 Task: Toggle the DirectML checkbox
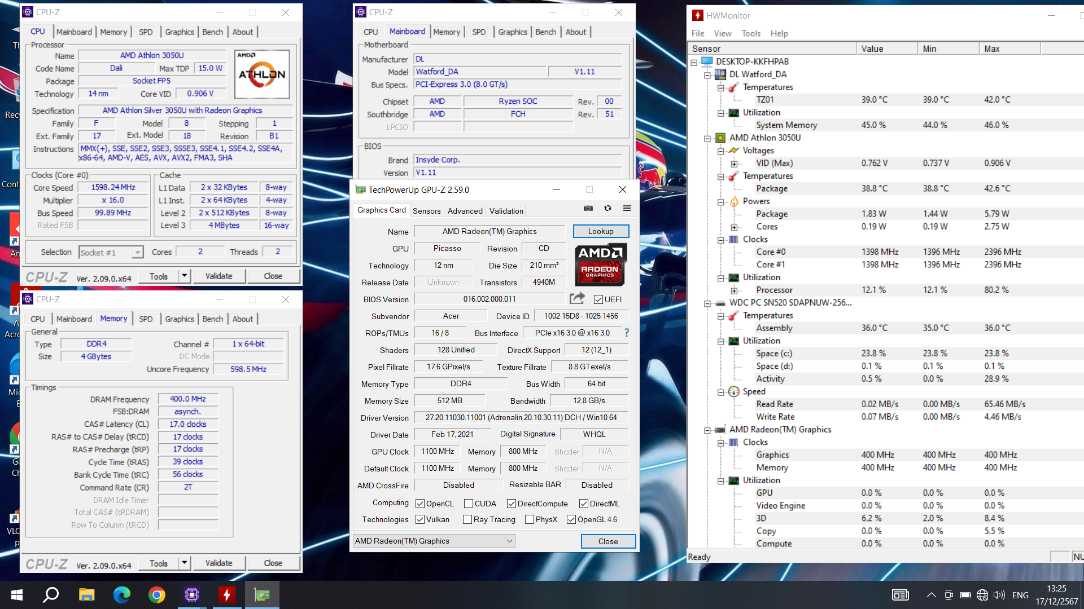584,504
